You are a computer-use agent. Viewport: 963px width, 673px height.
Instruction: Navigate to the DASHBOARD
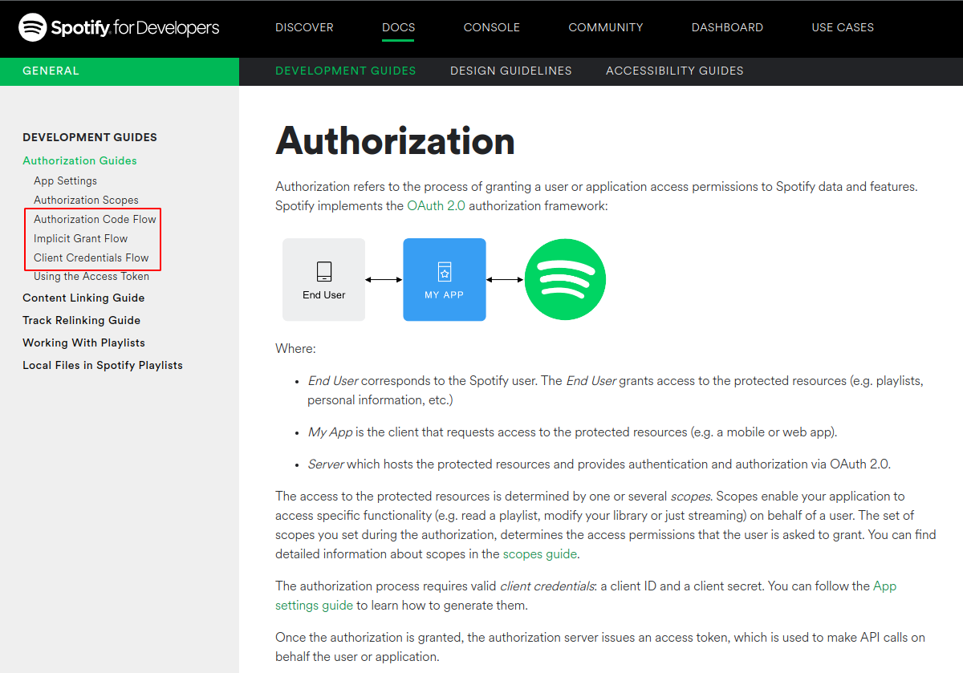(727, 27)
